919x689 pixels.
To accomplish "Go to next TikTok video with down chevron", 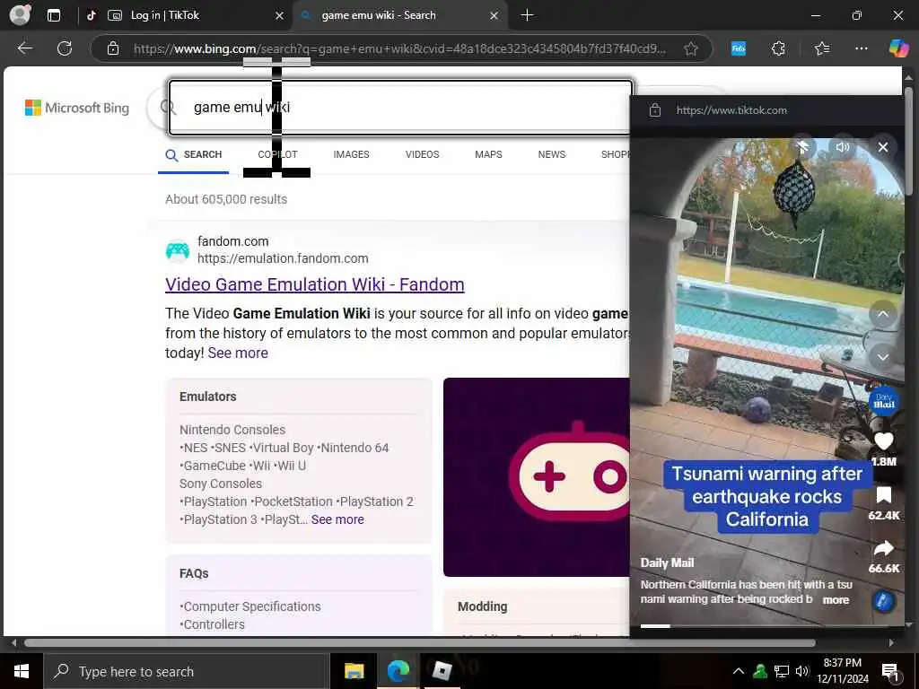I will coord(883,357).
